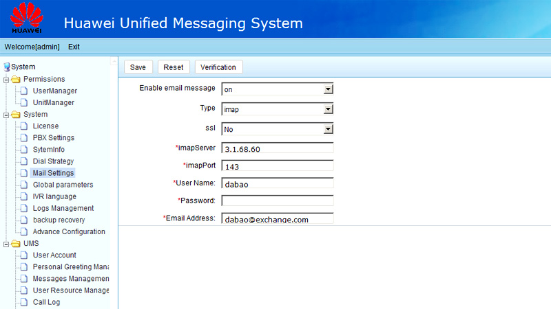Click the Huawei logo in header

click(27, 18)
